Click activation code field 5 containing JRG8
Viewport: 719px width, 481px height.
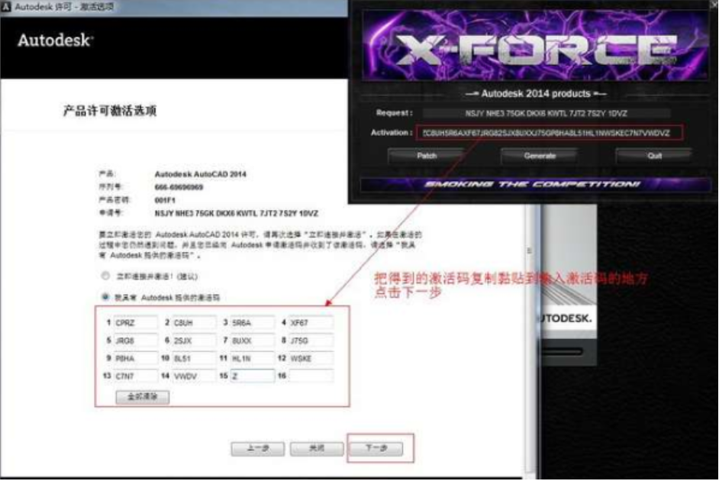click(x=135, y=341)
